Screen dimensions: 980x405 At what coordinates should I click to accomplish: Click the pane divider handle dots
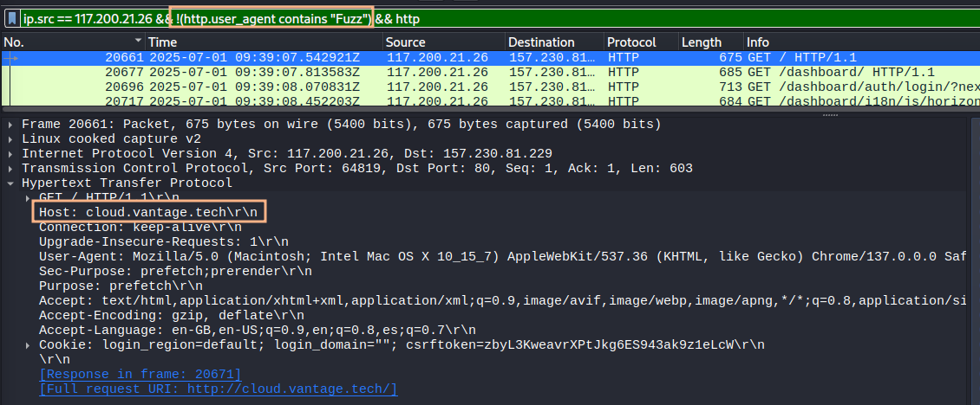pyautogui.click(x=830, y=115)
